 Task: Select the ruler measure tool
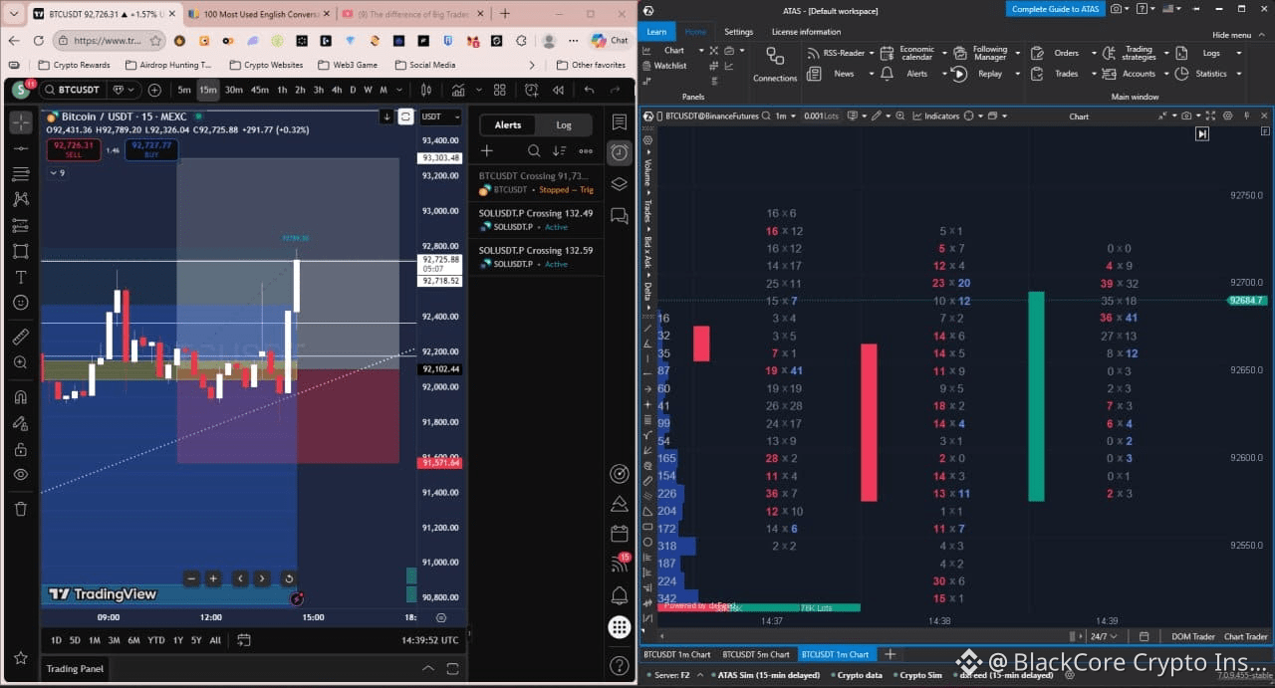(x=21, y=337)
